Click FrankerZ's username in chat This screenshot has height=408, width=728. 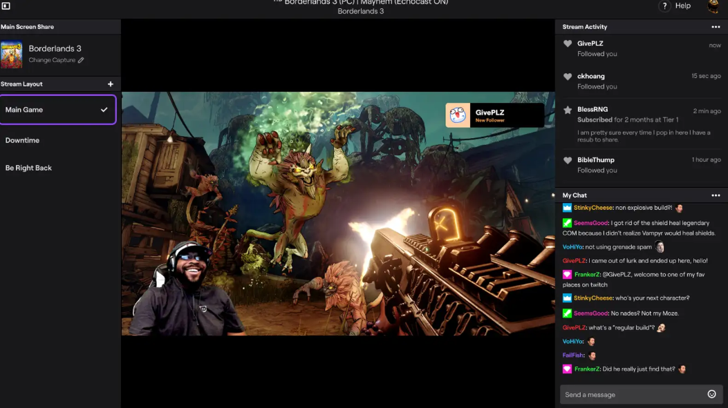(x=588, y=273)
